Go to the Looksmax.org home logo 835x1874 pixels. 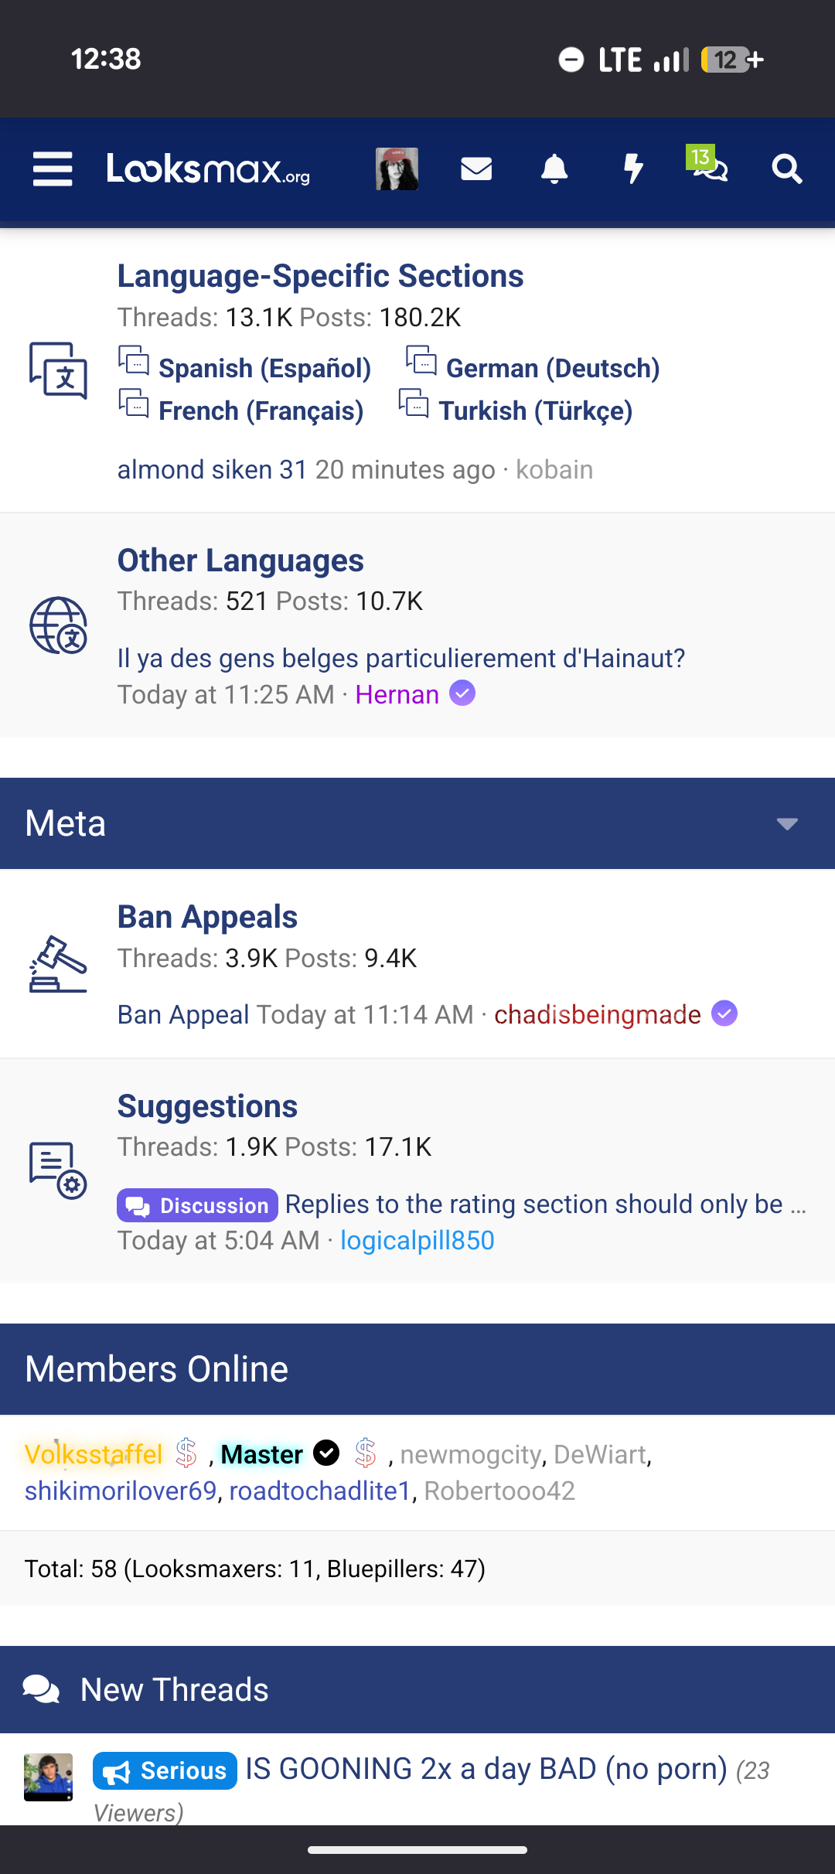pyautogui.click(x=208, y=169)
